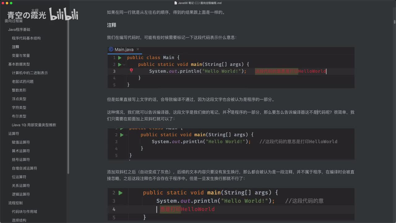Select 自增自减运算符 entry
Viewport: 396px width, 223px height.
[24, 168]
